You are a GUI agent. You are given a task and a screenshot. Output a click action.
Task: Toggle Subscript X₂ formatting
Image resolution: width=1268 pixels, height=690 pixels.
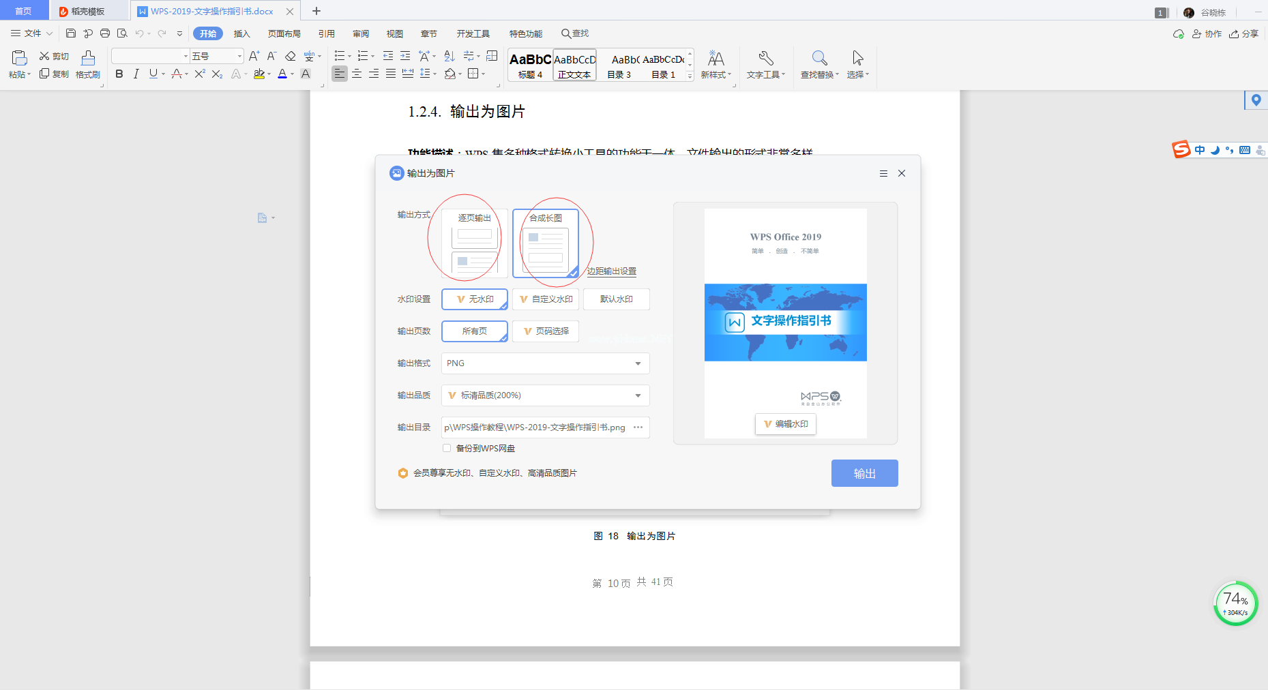click(x=217, y=74)
